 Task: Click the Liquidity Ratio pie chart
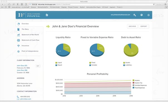click(63, 50)
